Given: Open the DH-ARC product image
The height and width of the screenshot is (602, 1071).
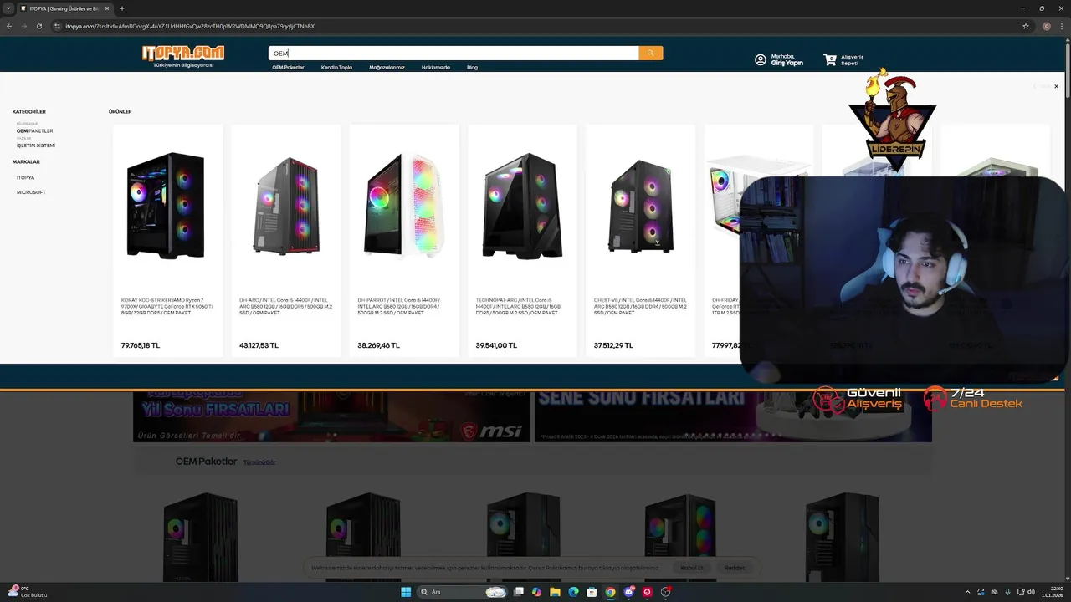Looking at the screenshot, I should [x=286, y=205].
